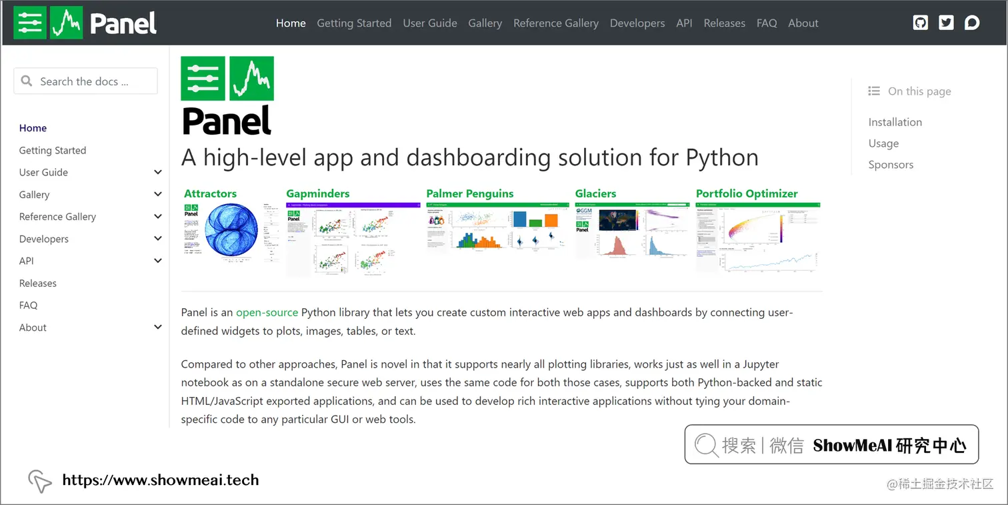
Task: Click the On this page list icon
Action: coord(874,91)
